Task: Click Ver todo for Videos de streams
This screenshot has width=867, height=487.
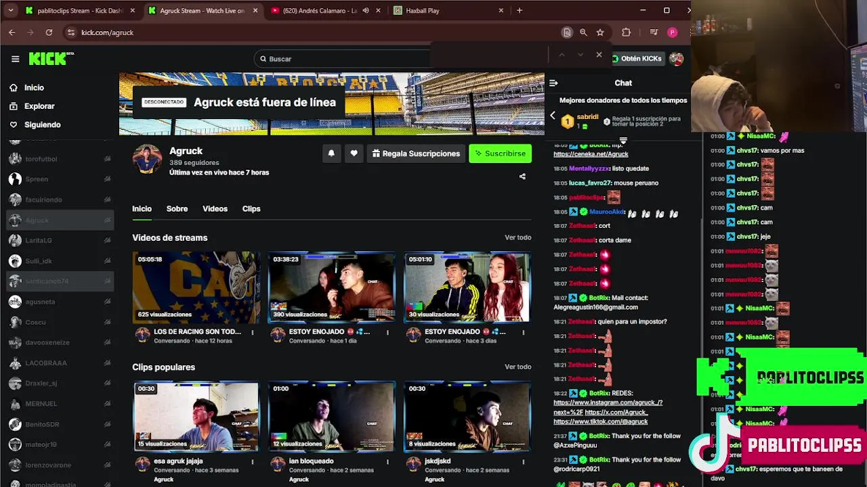Action: (x=517, y=237)
